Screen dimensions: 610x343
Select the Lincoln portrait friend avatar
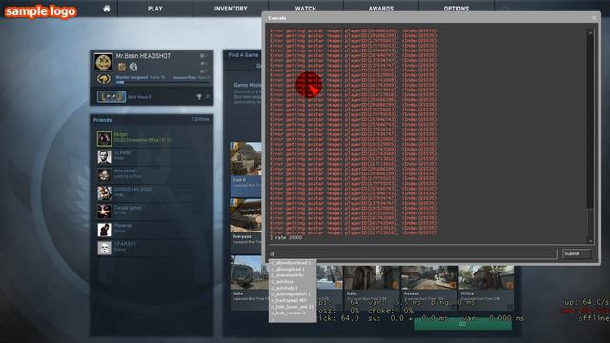pyautogui.click(x=104, y=156)
